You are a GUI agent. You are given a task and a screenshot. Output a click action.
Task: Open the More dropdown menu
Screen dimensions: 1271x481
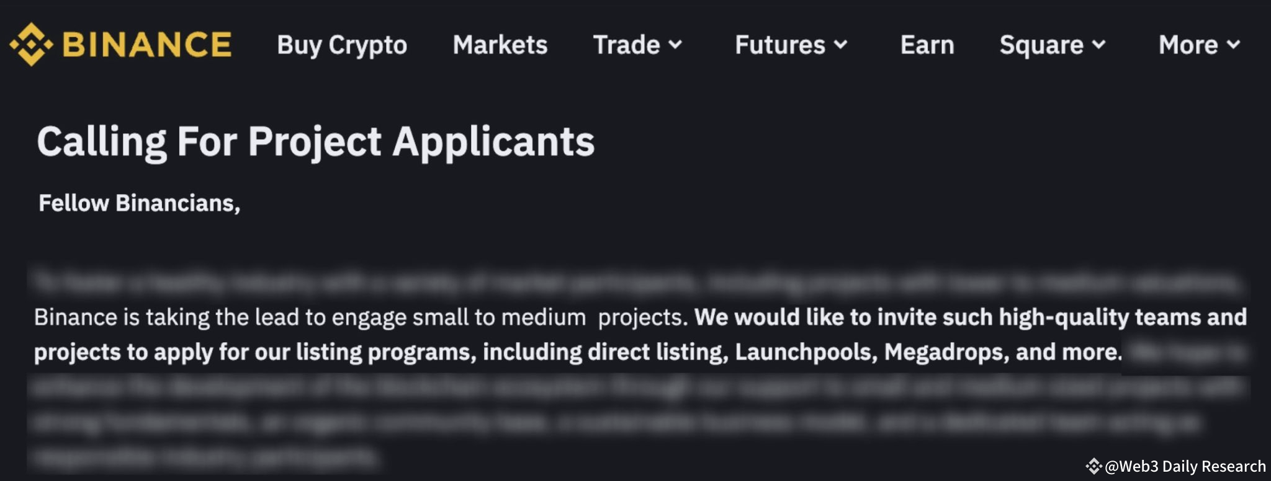[1235, 45]
